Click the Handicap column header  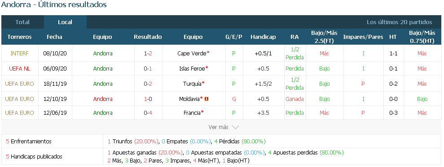(x=263, y=37)
